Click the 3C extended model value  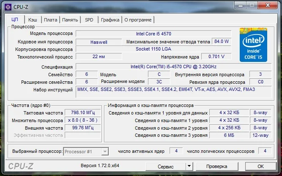click(x=159, y=82)
